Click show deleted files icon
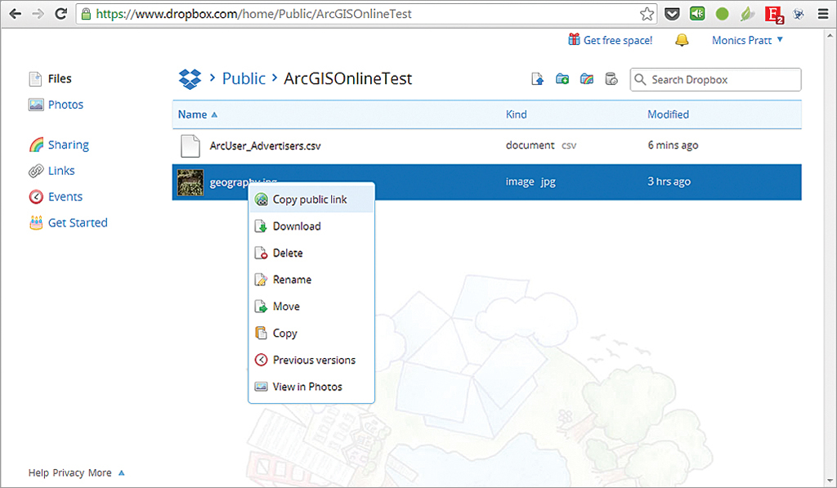Viewport: 837px width, 488px height. tap(611, 79)
